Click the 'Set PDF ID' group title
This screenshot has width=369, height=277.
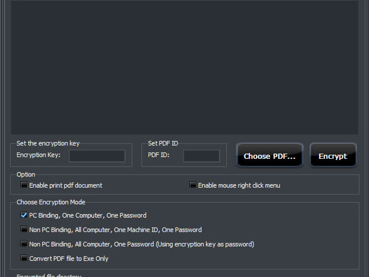tap(163, 143)
